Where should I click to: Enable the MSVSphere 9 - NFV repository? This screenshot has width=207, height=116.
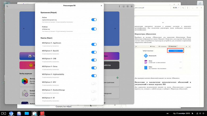(94, 84)
